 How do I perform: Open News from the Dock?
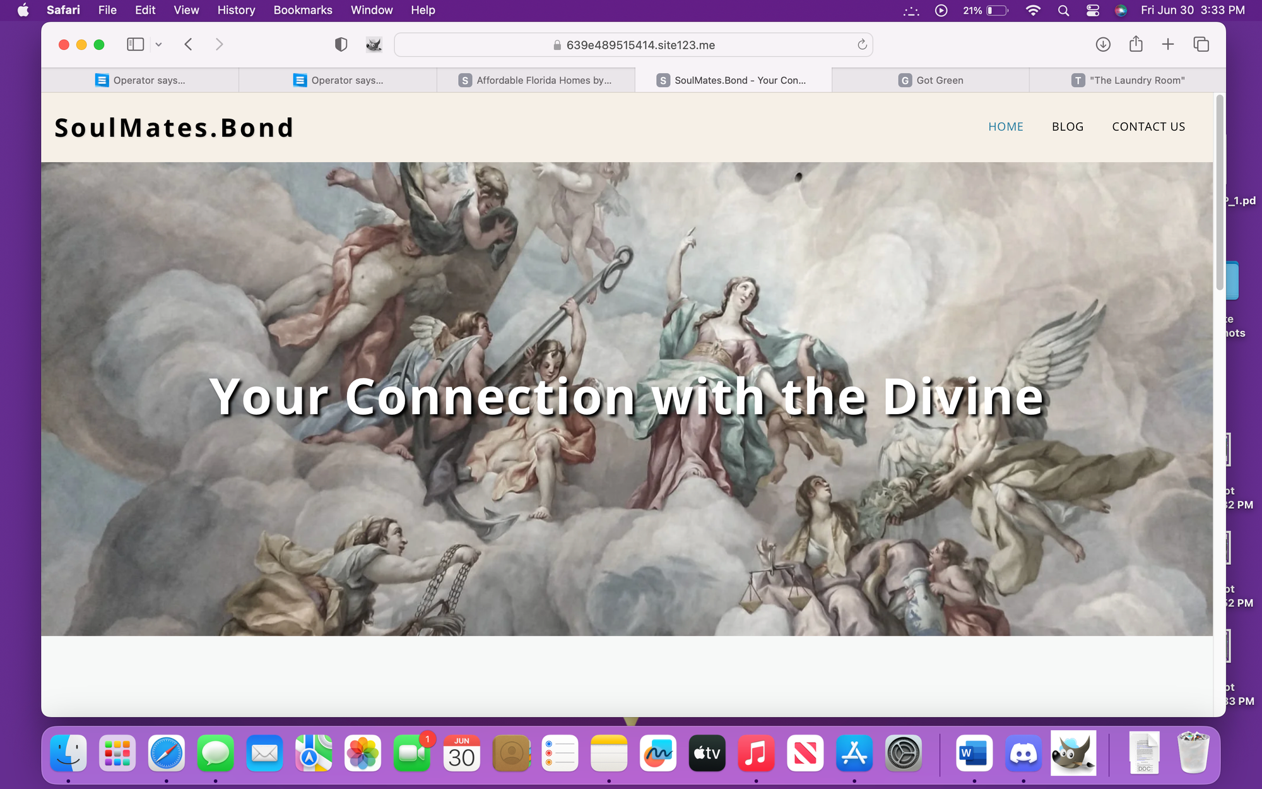click(x=805, y=753)
